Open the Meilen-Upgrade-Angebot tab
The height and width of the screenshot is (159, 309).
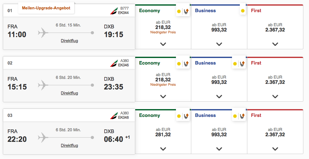[x=46, y=8]
